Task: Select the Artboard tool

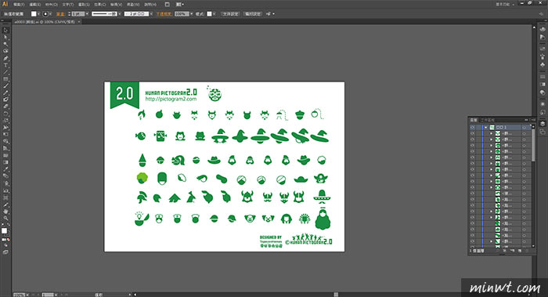Action: pyautogui.click(x=5, y=198)
